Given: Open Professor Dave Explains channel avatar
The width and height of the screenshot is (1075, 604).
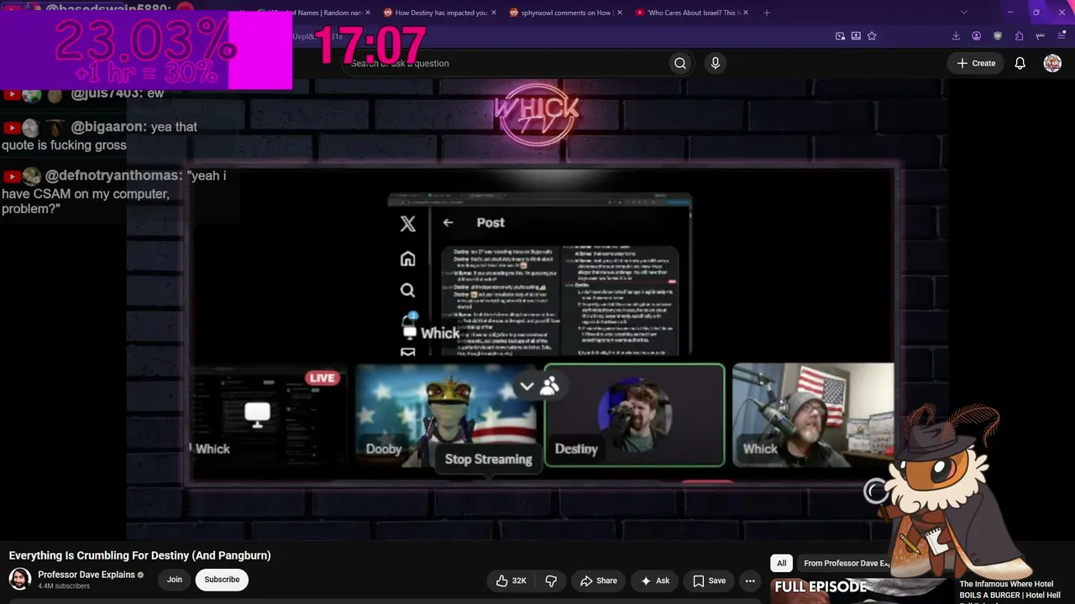Looking at the screenshot, I should pos(20,579).
